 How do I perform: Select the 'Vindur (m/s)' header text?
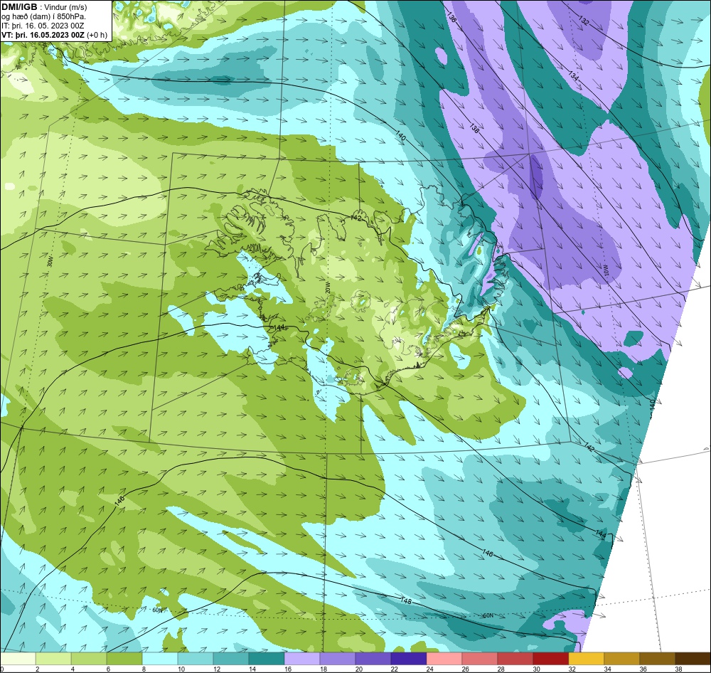click(67, 7)
